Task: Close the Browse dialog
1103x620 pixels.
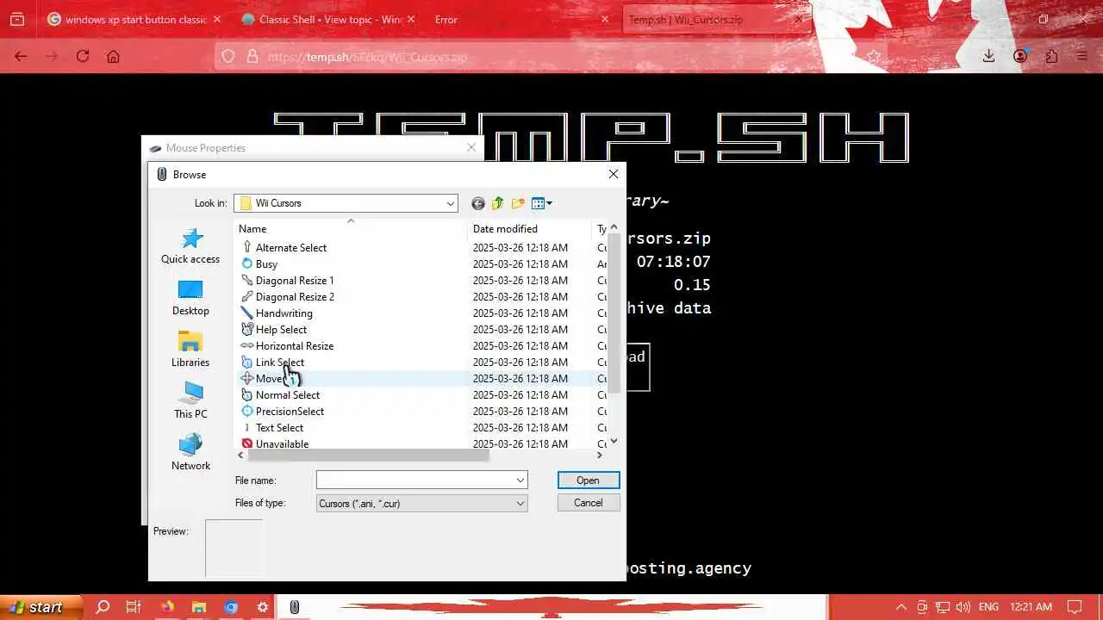Action: coord(614,174)
